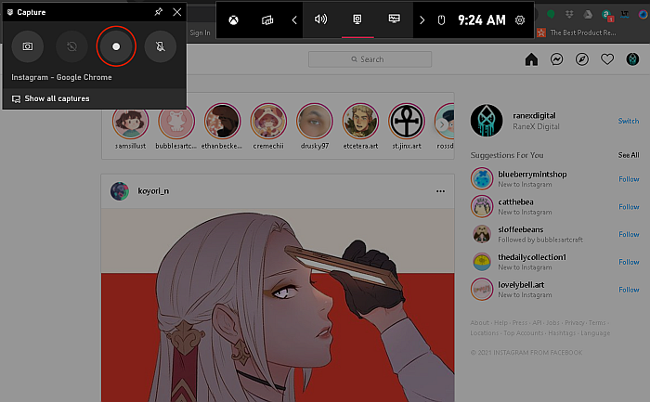The width and height of the screenshot is (650, 402).
Task: Open thedailycollection1 avatar
Action: pos(482,262)
